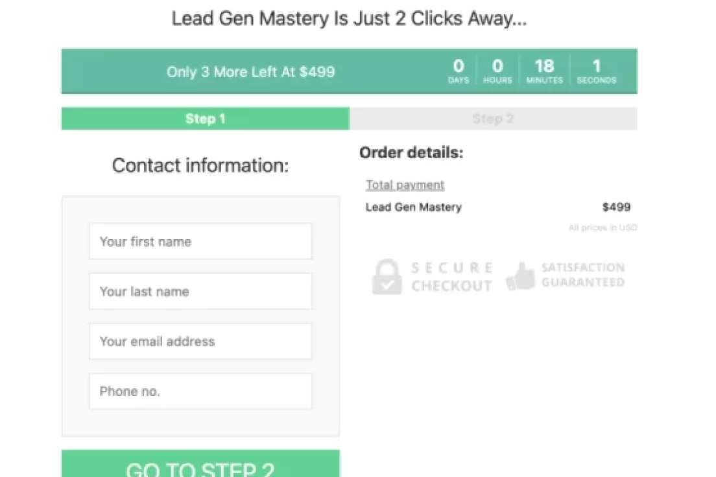Click the Seconds countdown block
The image size is (716, 477).
(597, 71)
